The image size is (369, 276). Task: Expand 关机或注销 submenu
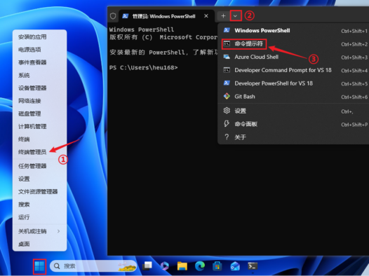(x=39, y=231)
